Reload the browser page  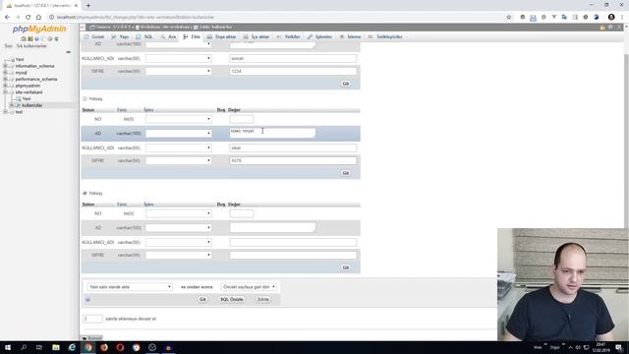point(29,18)
